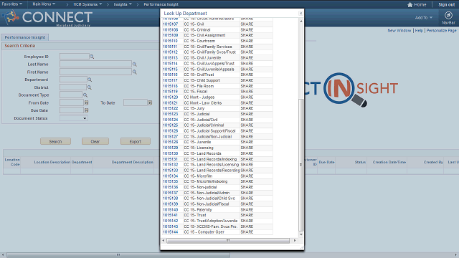Click Creation Date/Time column header
Viewport: 459px width, 258px height.
[x=389, y=162]
